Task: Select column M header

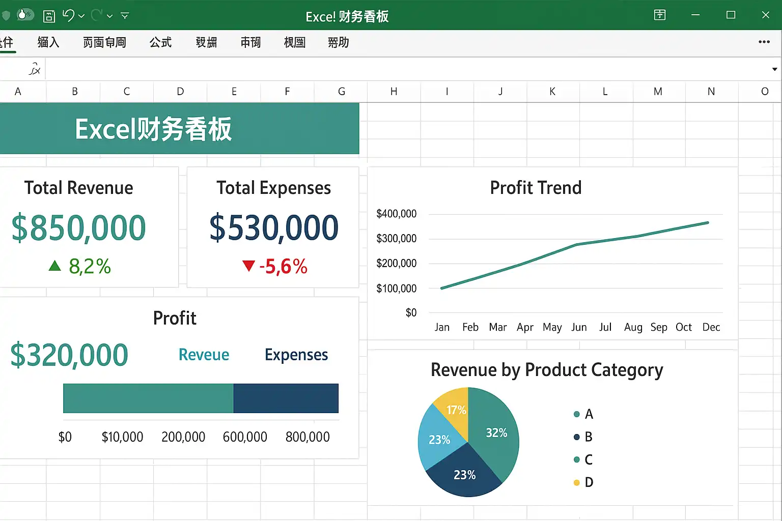Action: coord(658,92)
